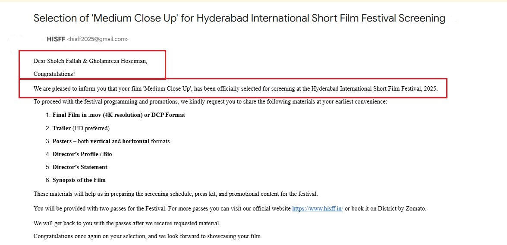
Task: Open the https://www.hisff.in/ website link
Action: tap(318, 208)
